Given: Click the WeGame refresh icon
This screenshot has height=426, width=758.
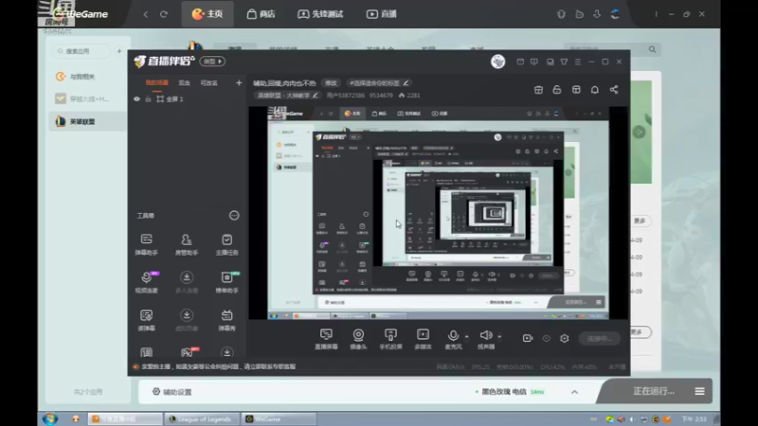Looking at the screenshot, I should (x=164, y=14).
